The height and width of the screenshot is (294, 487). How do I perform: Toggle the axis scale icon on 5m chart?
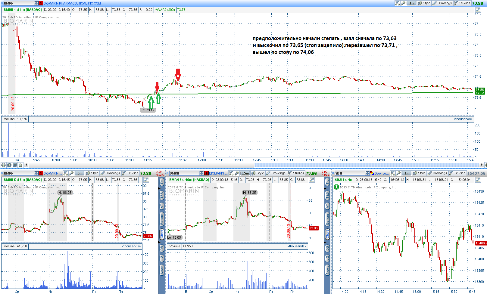[146, 180]
